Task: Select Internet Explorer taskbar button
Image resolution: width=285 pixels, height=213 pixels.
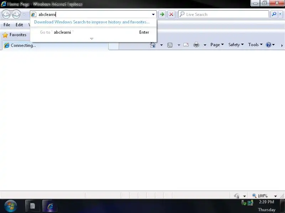Action: [x=50, y=206]
